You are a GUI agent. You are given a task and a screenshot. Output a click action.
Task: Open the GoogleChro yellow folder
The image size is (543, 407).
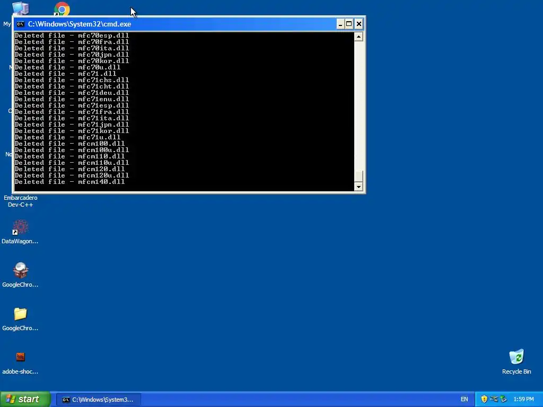click(x=21, y=314)
